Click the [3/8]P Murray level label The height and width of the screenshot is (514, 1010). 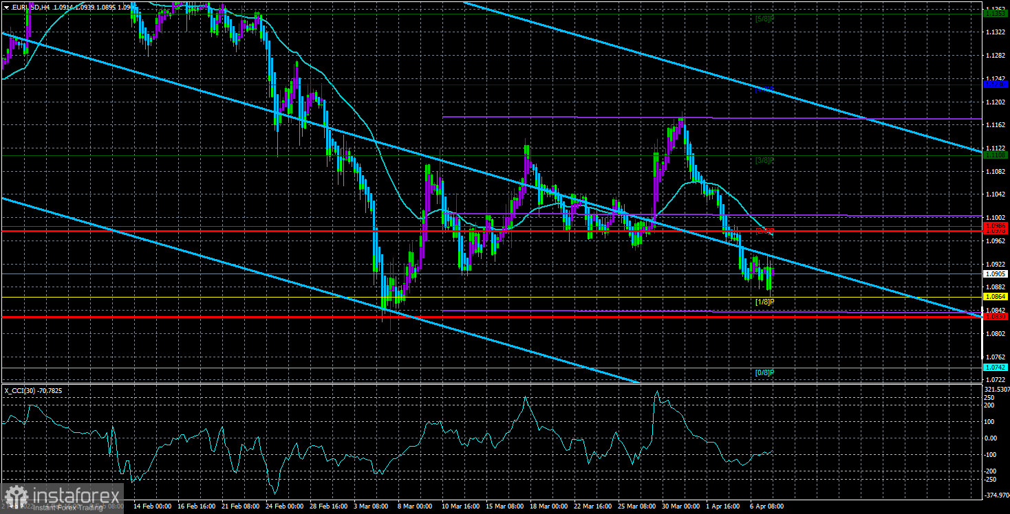pos(765,161)
